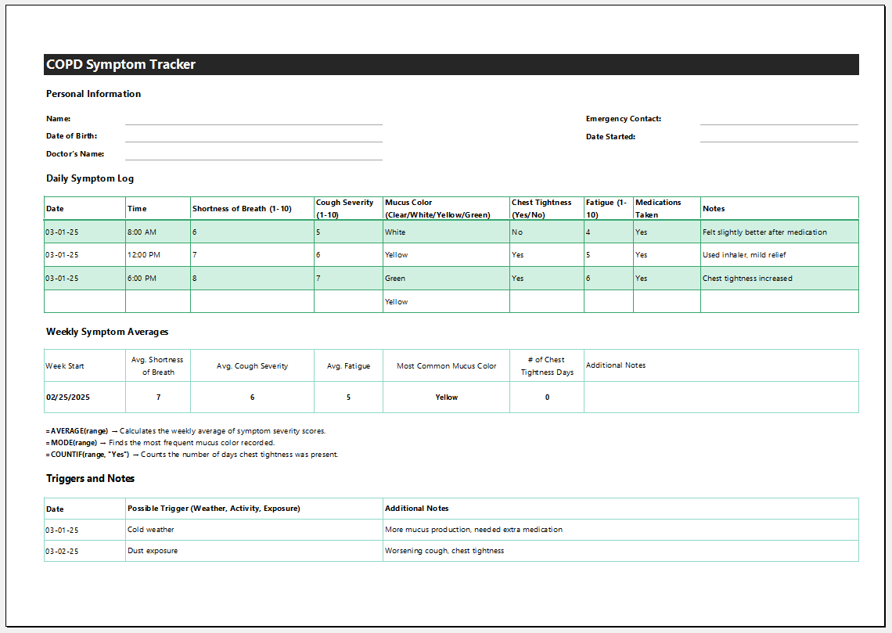Select the 8:00 AM time cell
Viewport: 892px width, 633px height.
pyautogui.click(x=157, y=232)
